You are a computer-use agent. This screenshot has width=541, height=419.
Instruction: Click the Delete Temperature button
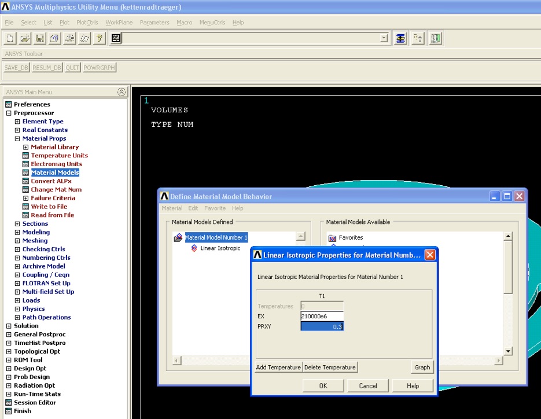tap(330, 367)
